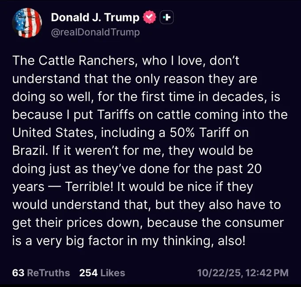Click the closing word 'also!'
This screenshot has height=287, width=301.
tap(232, 241)
